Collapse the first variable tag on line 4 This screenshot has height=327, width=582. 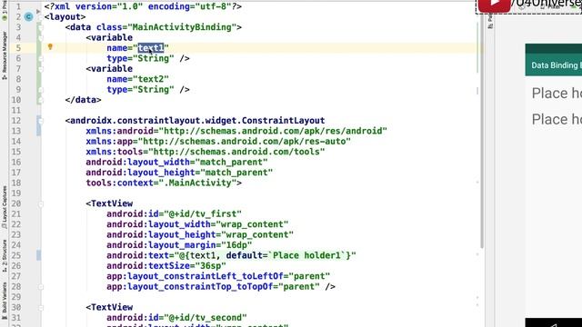point(40,38)
